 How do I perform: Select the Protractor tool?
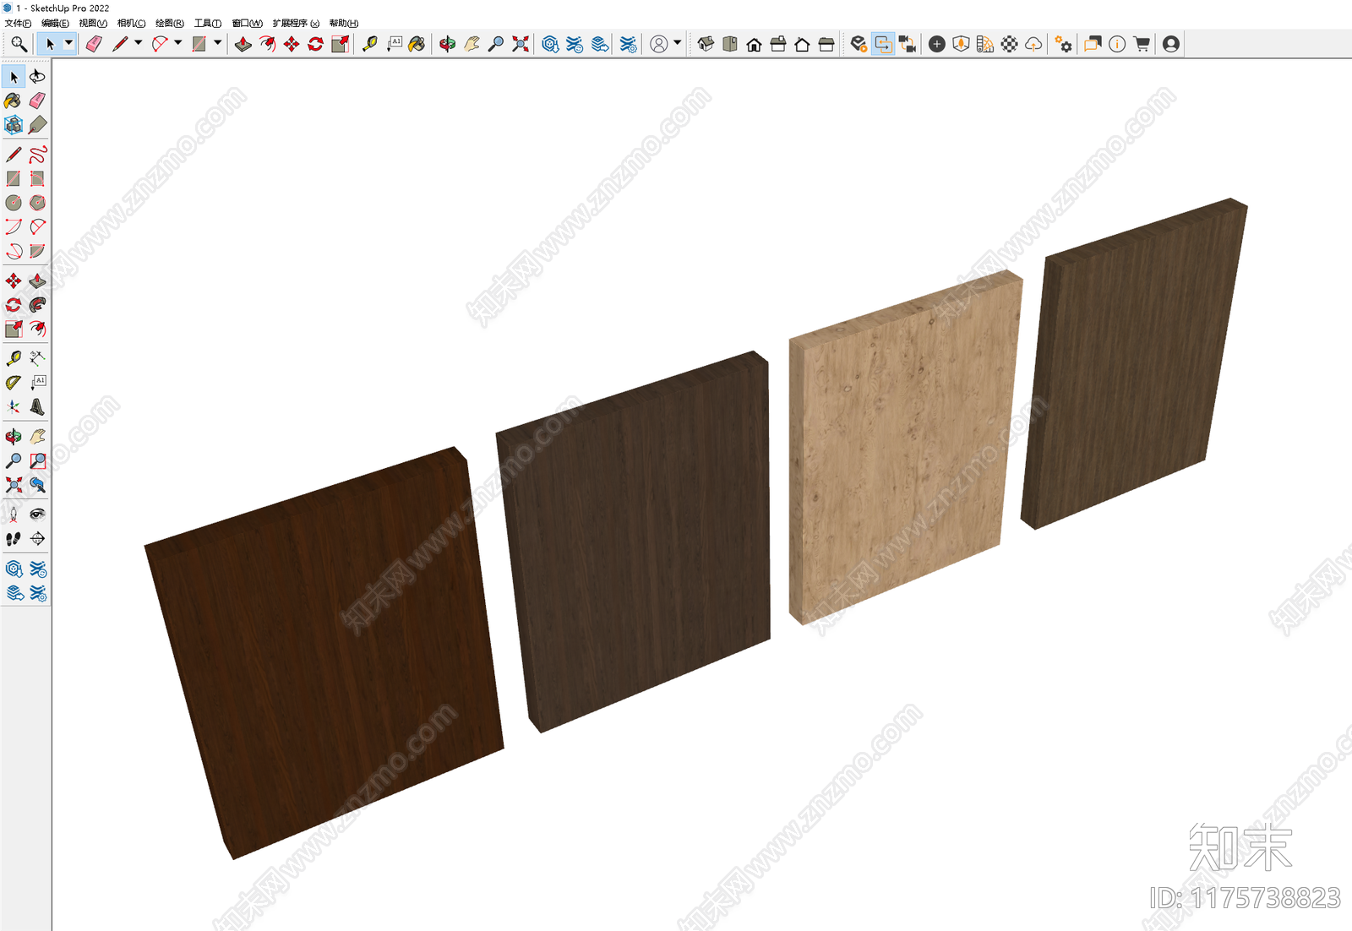(x=14, y=383)
